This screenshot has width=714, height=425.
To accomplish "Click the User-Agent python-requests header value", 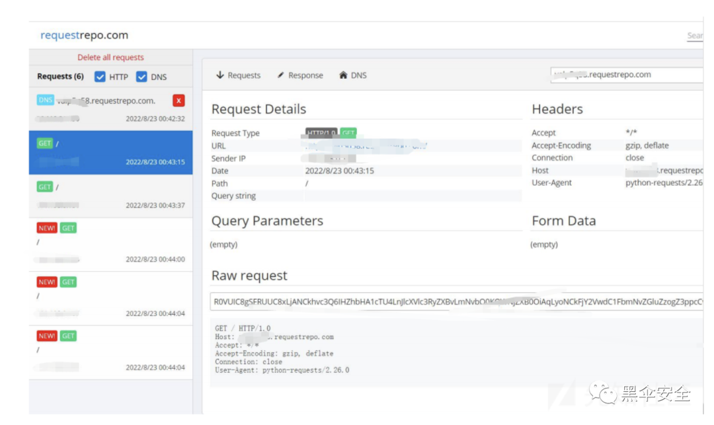I will point(664,183).
